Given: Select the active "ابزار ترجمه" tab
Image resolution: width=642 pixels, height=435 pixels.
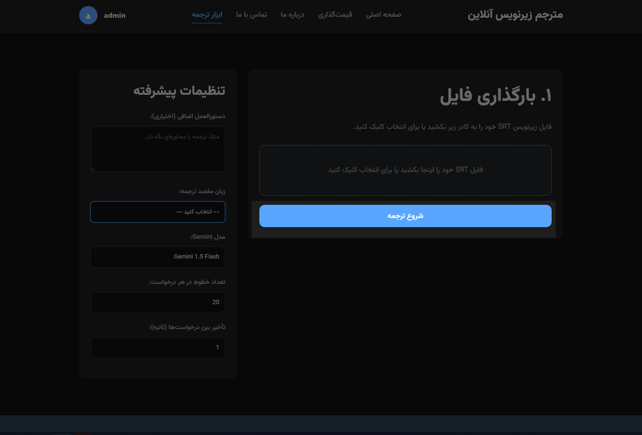Looking at the screenshot, I should [207, 15].
